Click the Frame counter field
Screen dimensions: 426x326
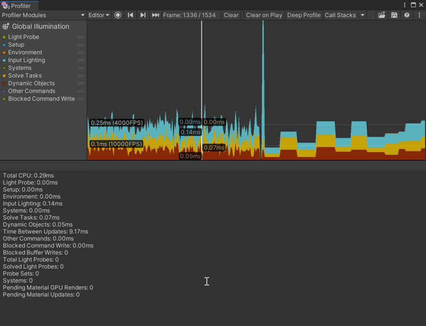pos(190,15)
